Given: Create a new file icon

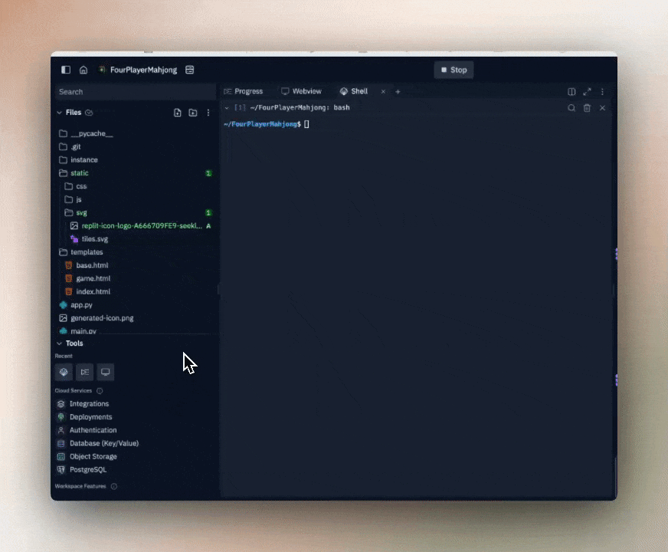Looking at the screenshot, I should click(x=178, y=113).
